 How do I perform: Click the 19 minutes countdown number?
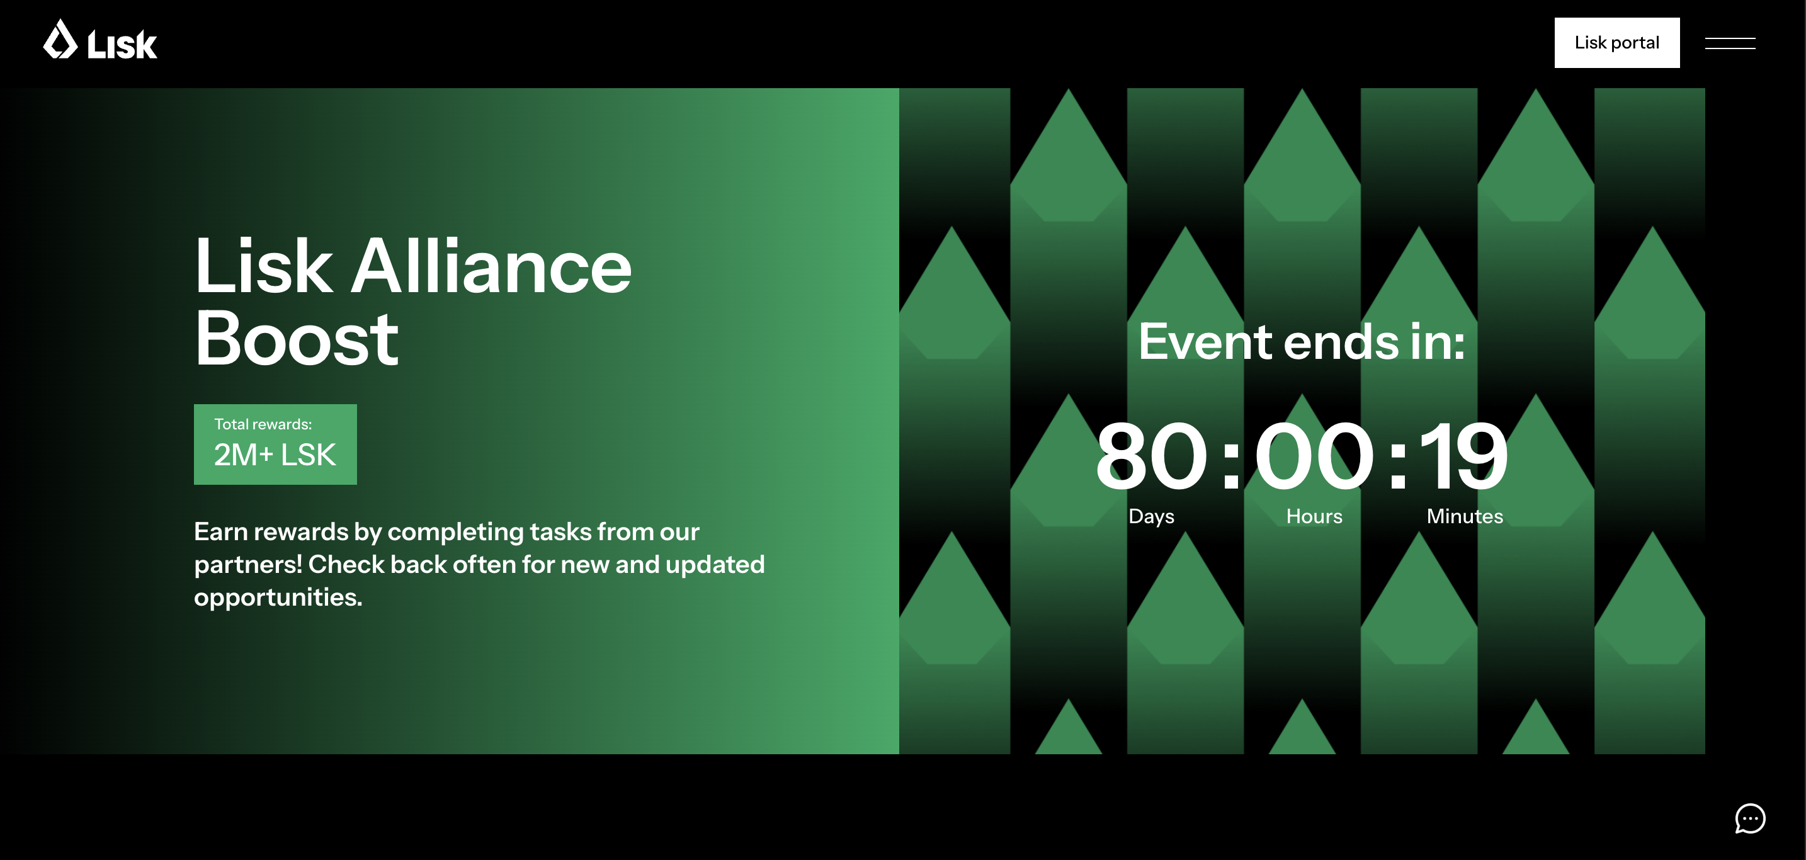(1465, 456)
